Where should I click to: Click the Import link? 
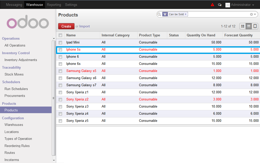tap(84, 26)
